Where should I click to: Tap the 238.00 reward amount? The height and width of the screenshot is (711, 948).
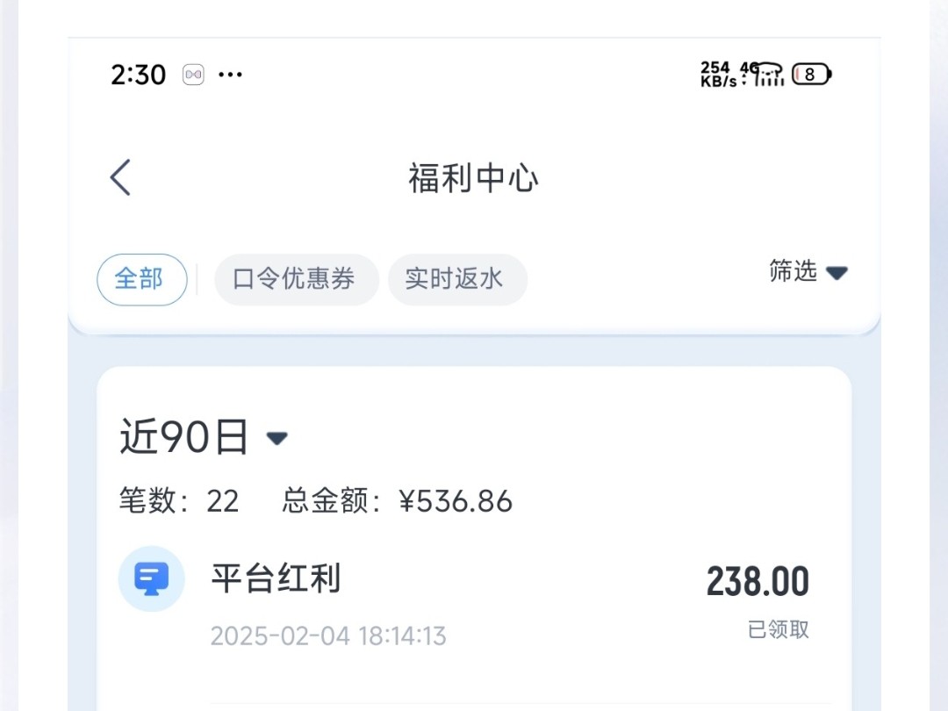pyautogui.click(x=758, y=582)
